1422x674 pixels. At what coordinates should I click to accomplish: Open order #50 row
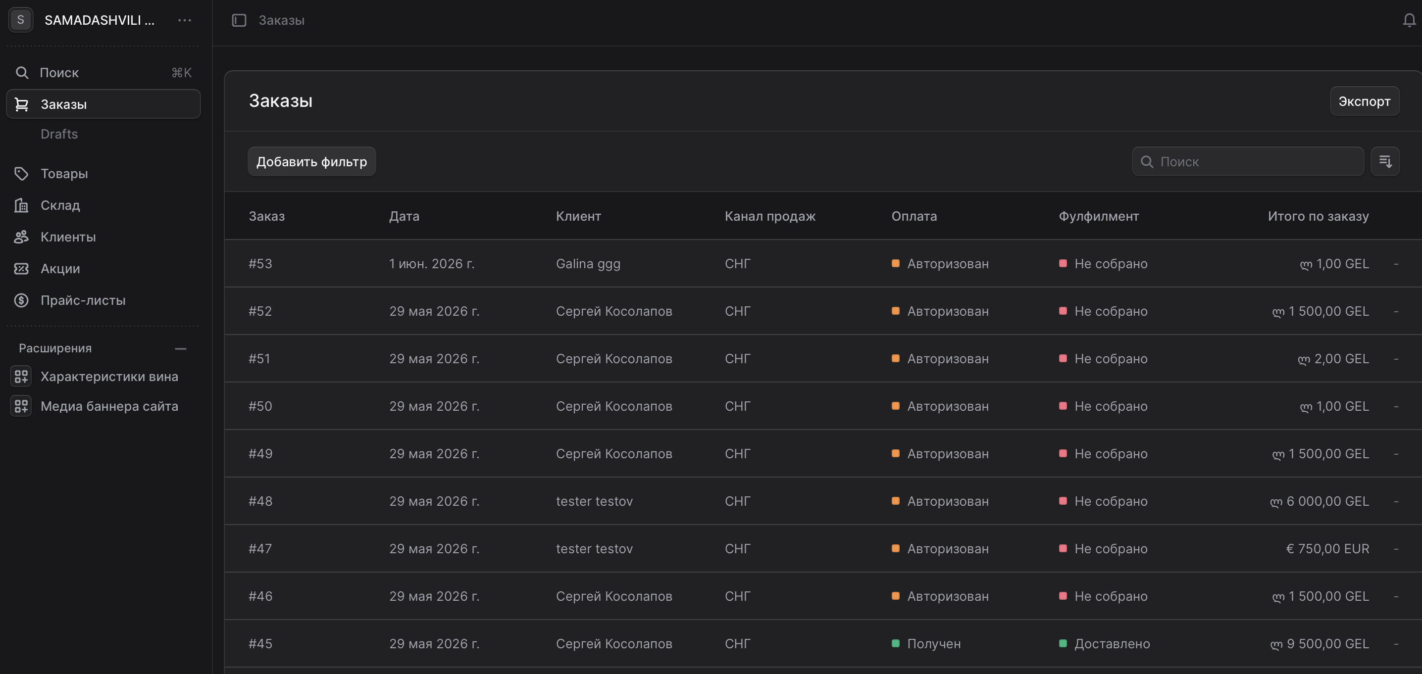pyautogui.click(x=822, y=406)
